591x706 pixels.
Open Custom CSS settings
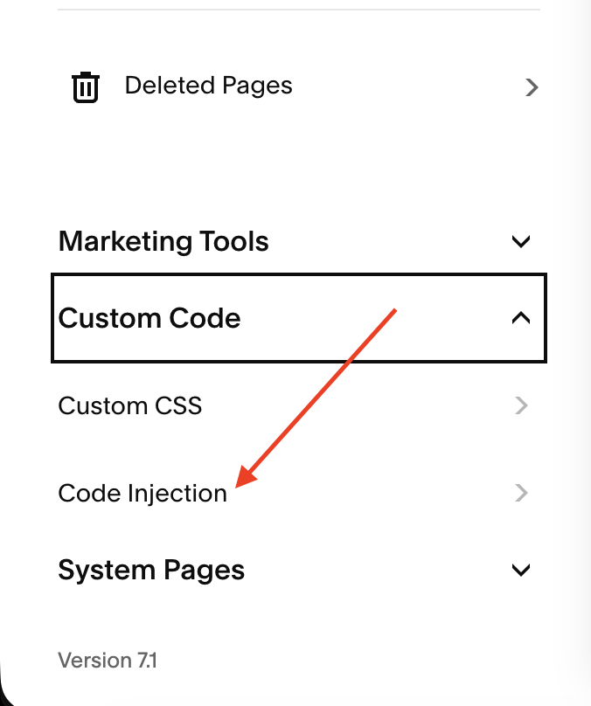pos(299,405)
